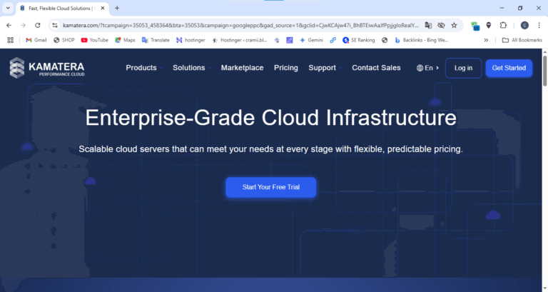Click the translate page icon
Viewport: 548px width, 292px height.
coord(428,25)
